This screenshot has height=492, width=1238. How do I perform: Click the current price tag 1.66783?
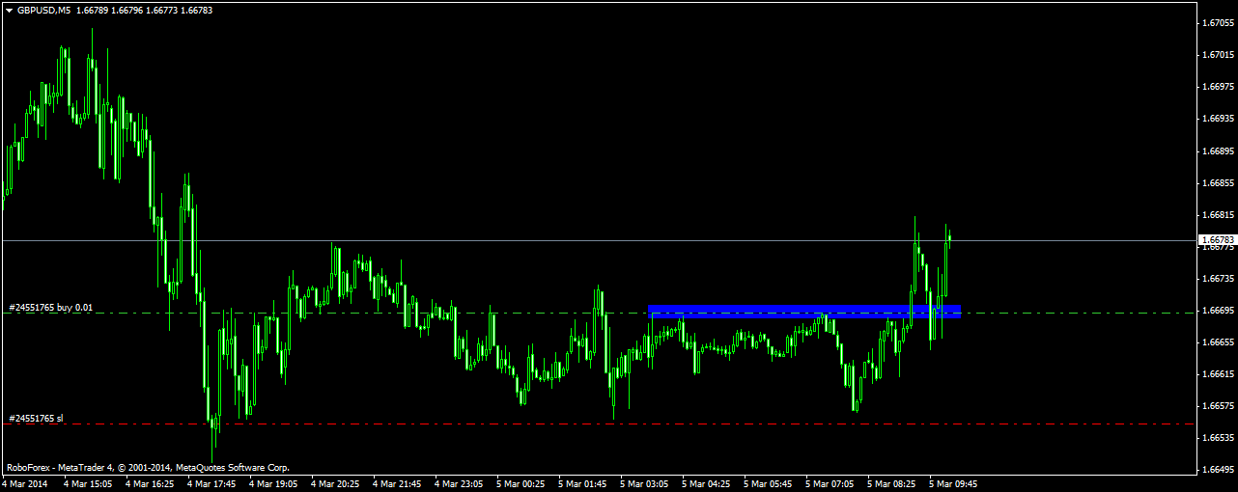point(1218,239)
